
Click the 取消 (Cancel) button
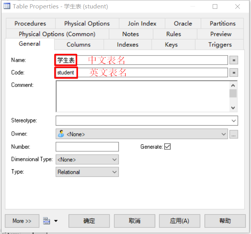(135, 221)
